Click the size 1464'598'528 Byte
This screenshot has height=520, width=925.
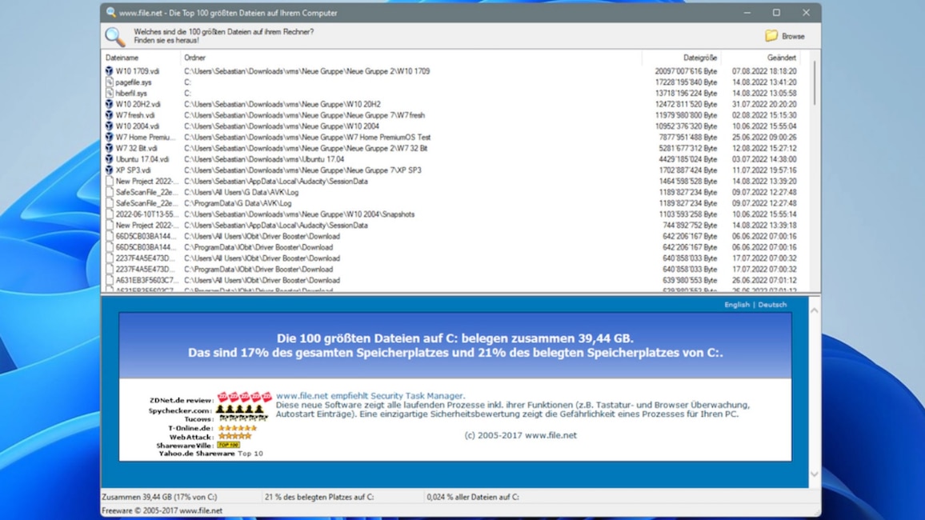pos(688,181)
